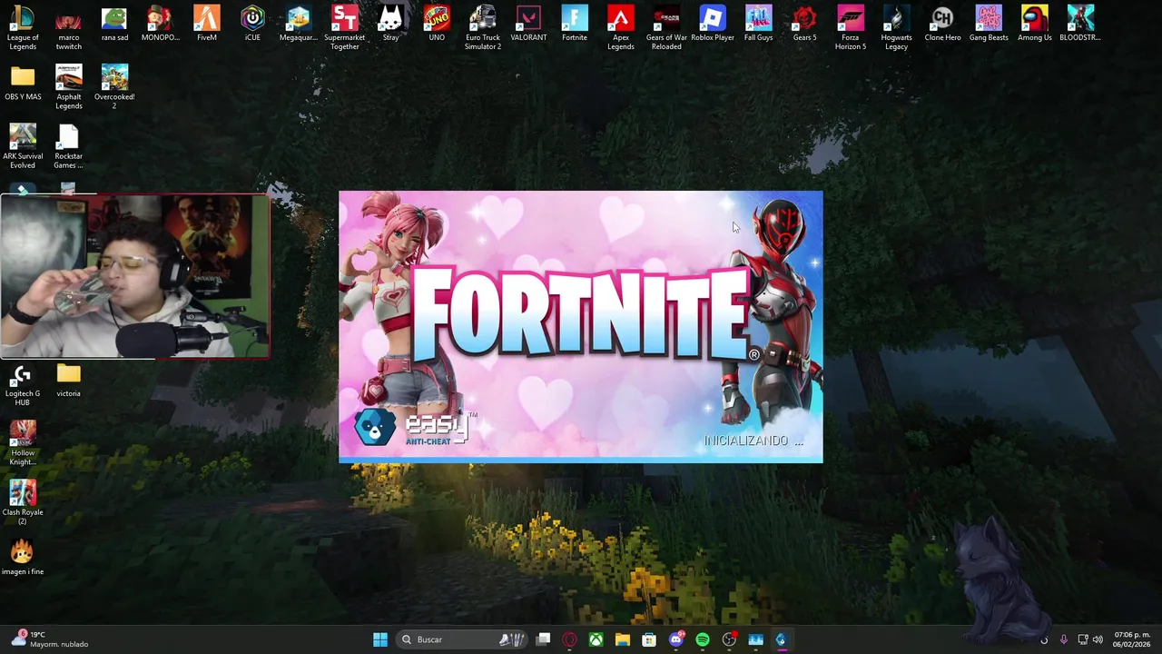Image resolution: width=1162 pixels, height=654 pixels.
Task: Launch the MONOPOLY desktop shortcut
Action: click(161, 24)
